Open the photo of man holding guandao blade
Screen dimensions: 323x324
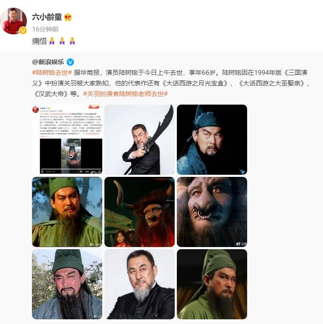pyautogui.click(x=139, y=139)
